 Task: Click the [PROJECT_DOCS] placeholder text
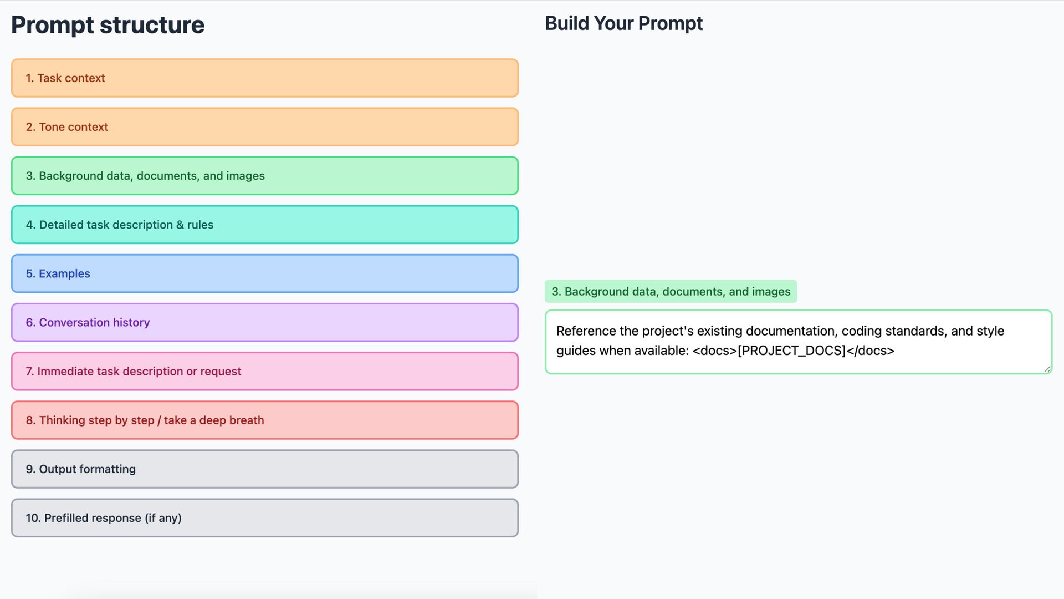tap(791, 351)
